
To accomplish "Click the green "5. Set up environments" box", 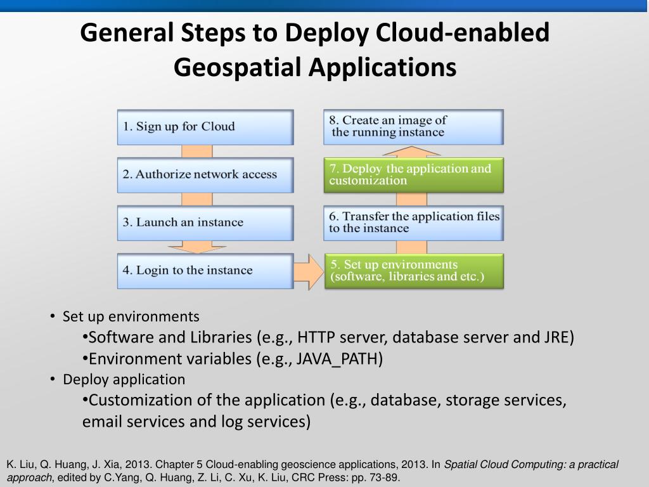I will coord(414,271).
